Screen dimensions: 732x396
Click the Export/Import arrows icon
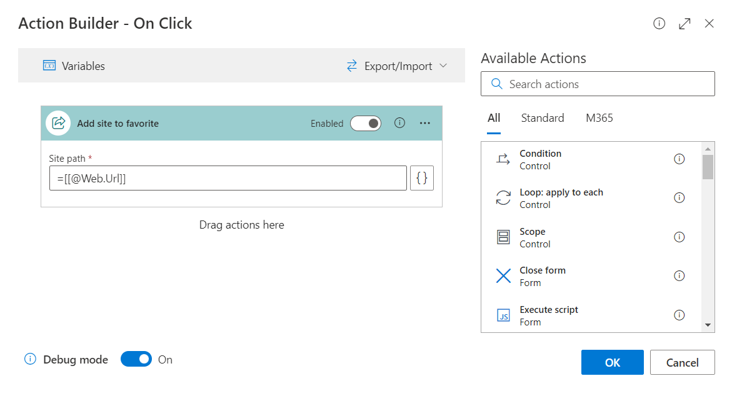tap(352, 66)
